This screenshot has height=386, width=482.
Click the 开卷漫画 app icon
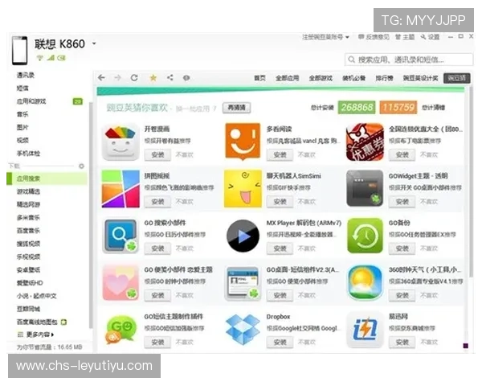pos(120,142)
